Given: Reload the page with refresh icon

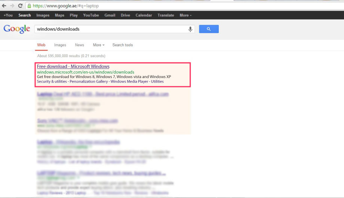Looking at the screenshot, I should 20,6.
